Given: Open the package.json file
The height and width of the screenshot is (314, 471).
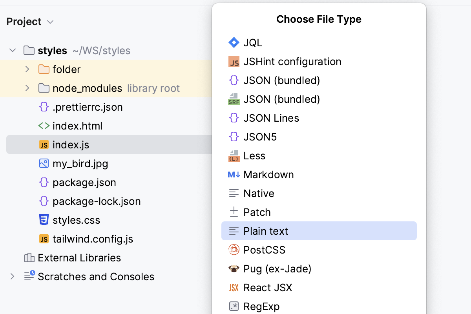Looking at the screenshot, I should 84,182.
